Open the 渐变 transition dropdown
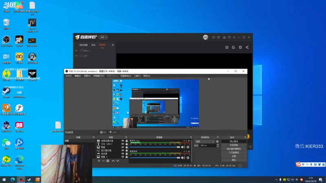This screenshot has height=183, width=326. [205, 142]
